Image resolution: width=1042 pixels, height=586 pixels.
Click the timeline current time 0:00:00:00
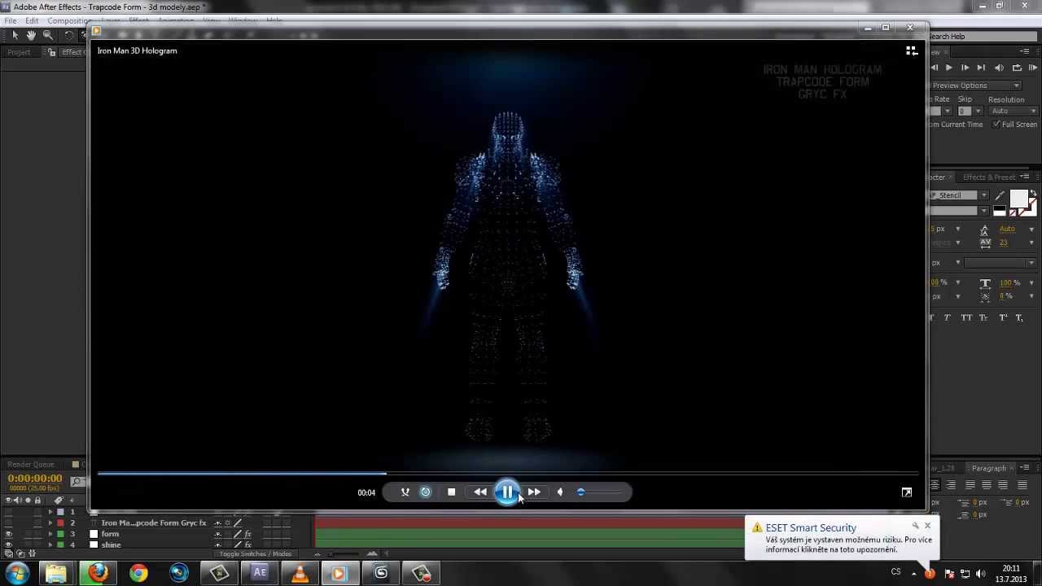pyautogui.click(x=35, y=479)
